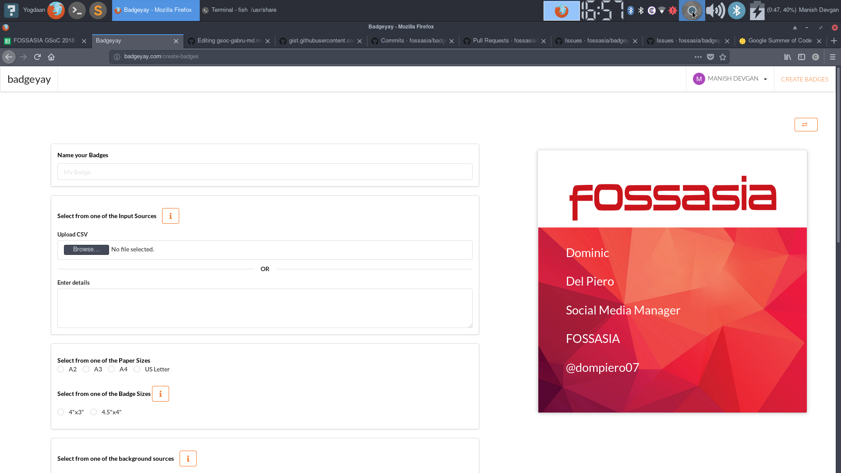Screen dimensions: 841x473
Task: Bookmark this page with the star
Action: 723,57
